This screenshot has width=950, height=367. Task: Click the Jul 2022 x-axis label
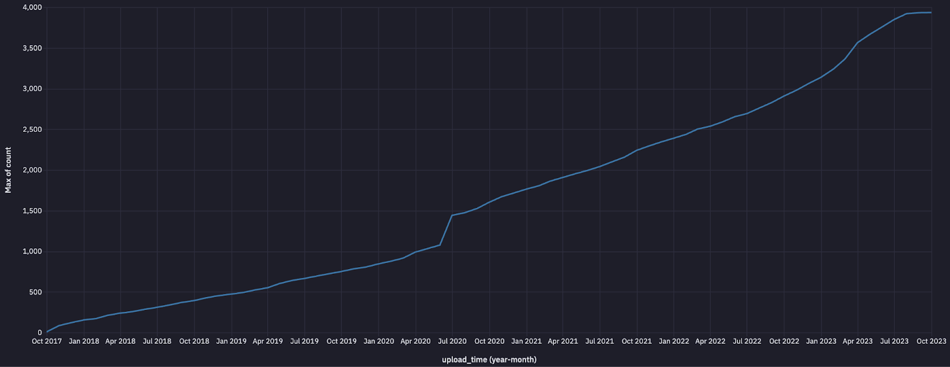pos(747,341)
